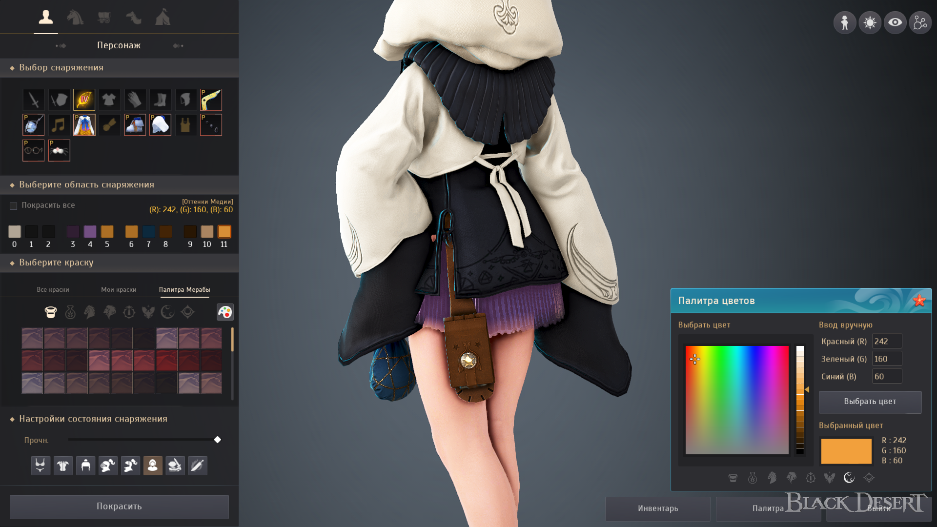Select the music note equipment slot

59,125
